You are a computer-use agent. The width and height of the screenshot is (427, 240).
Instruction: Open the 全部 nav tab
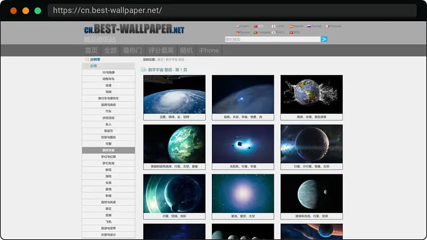tap(110, 50)
